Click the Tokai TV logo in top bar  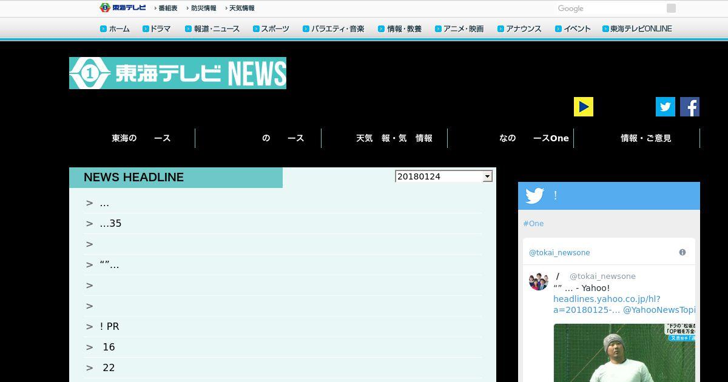coord(123,8)
